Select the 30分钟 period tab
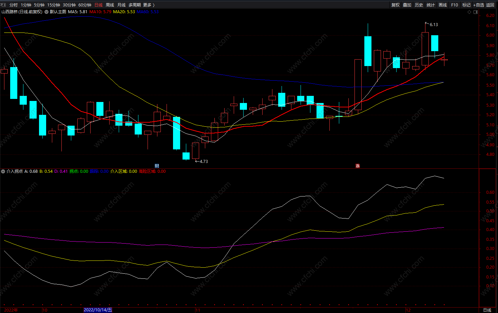The height and width of the screenshot is (313, 498). [69, 5]
